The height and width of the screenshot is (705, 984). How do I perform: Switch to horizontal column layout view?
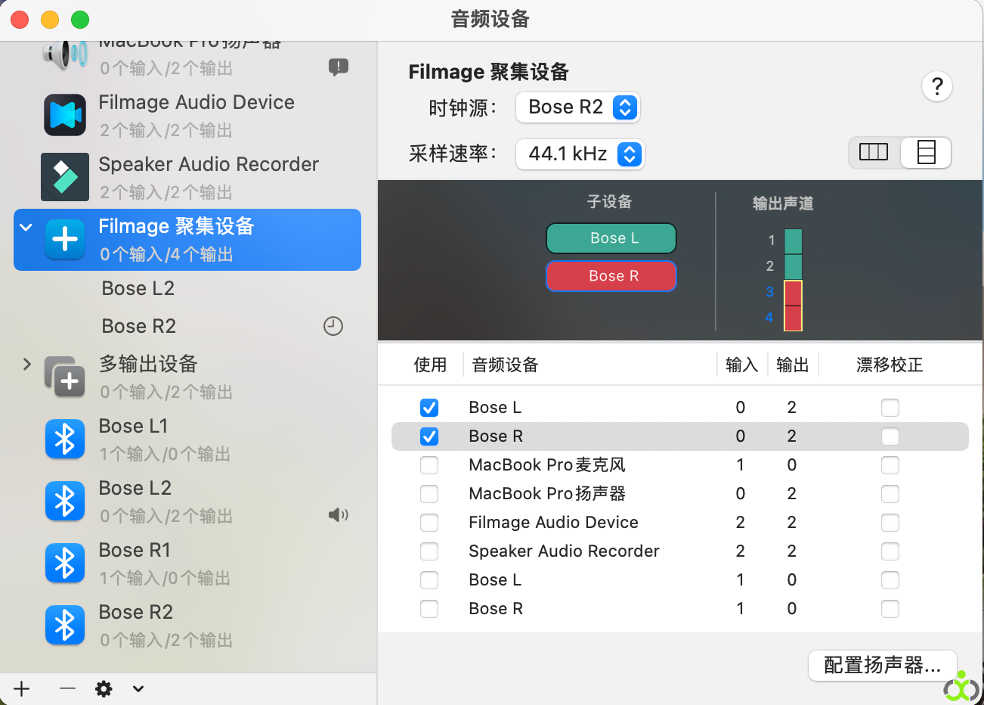click(x=874, y=153)
